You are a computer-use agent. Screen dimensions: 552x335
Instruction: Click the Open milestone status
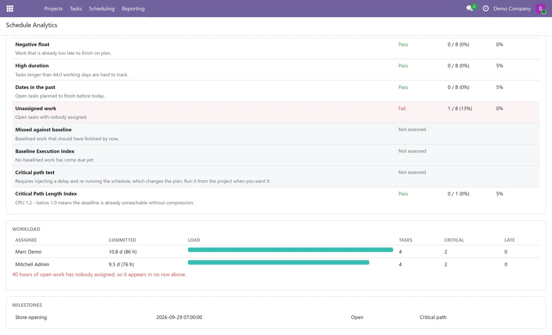pyautogui.click(x=357, y=317)
